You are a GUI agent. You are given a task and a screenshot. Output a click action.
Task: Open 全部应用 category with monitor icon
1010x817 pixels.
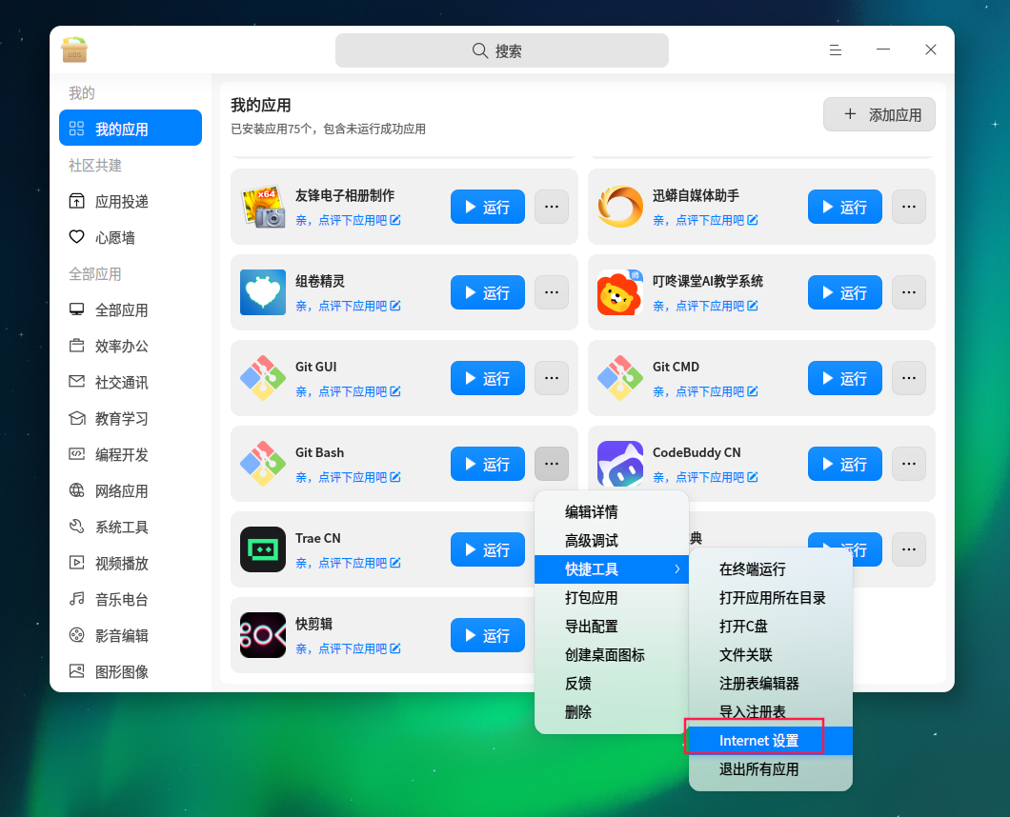(x=131, y=309)
